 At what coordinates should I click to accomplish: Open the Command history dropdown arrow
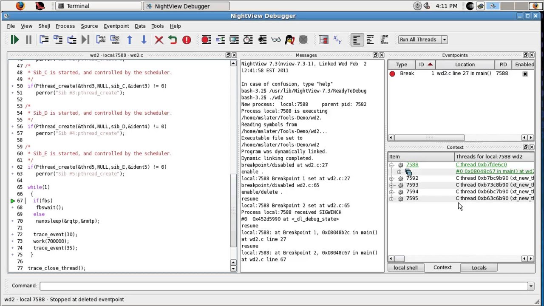click(531, 286)
